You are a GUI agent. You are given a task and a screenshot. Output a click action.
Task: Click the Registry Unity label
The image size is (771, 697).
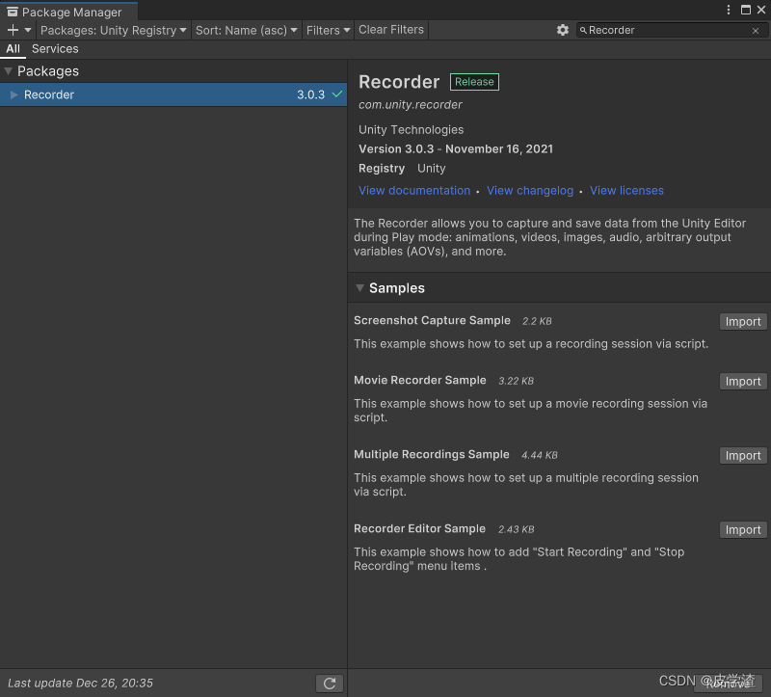click(402, 168)
